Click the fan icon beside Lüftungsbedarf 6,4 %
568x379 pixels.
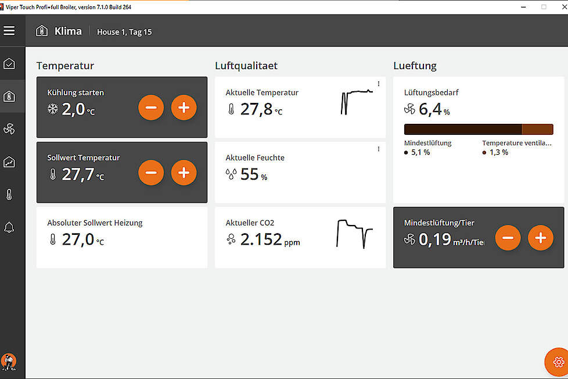(409, 109)
